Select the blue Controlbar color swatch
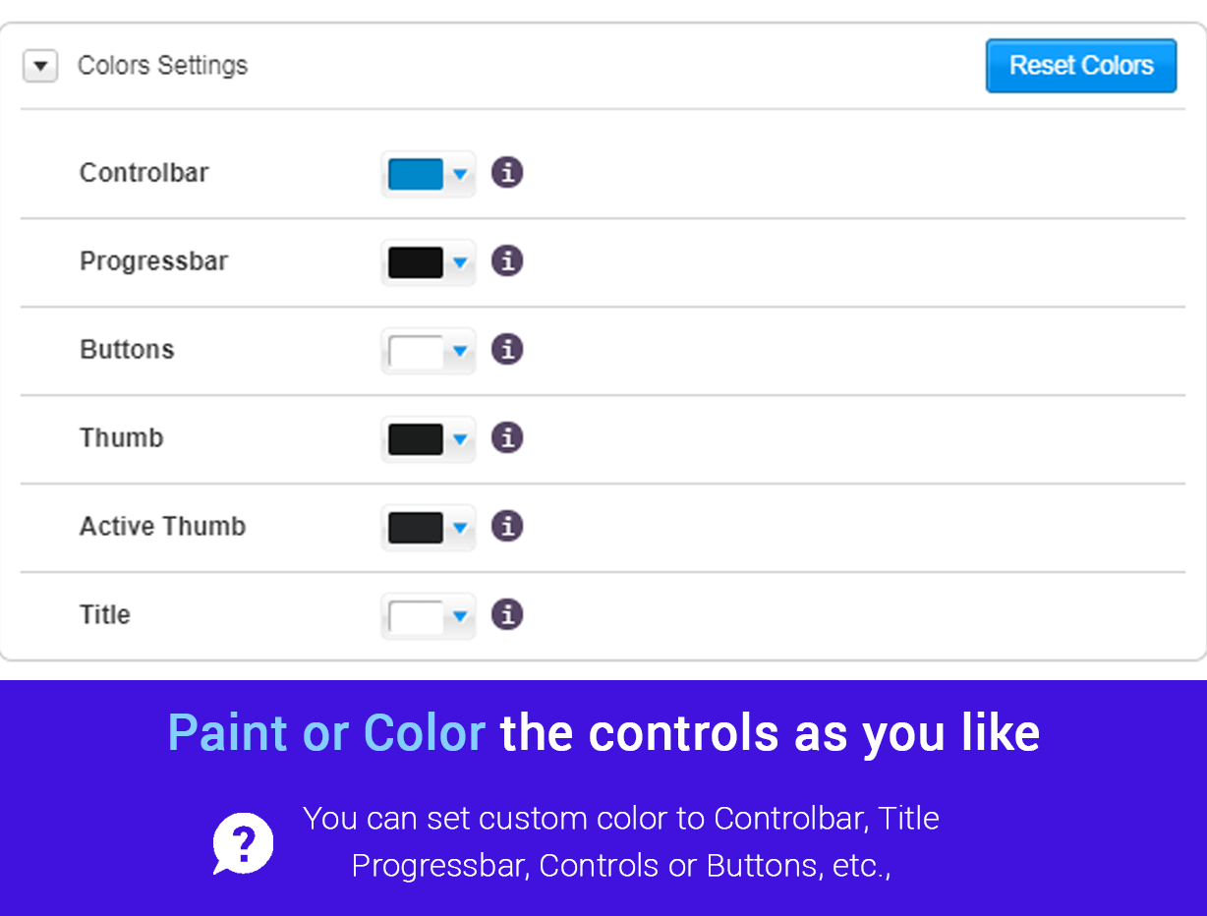 416,175
